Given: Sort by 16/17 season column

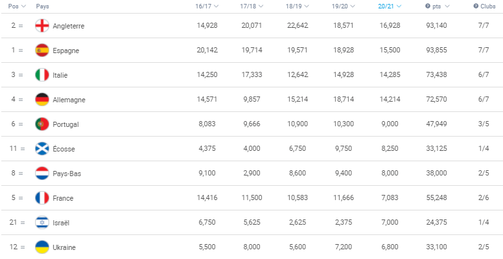Looking at the screenshot, I should click(207, 6).
